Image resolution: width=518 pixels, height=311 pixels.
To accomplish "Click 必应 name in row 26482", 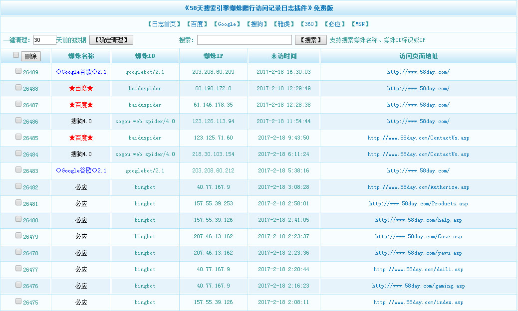I will point(81,187).
